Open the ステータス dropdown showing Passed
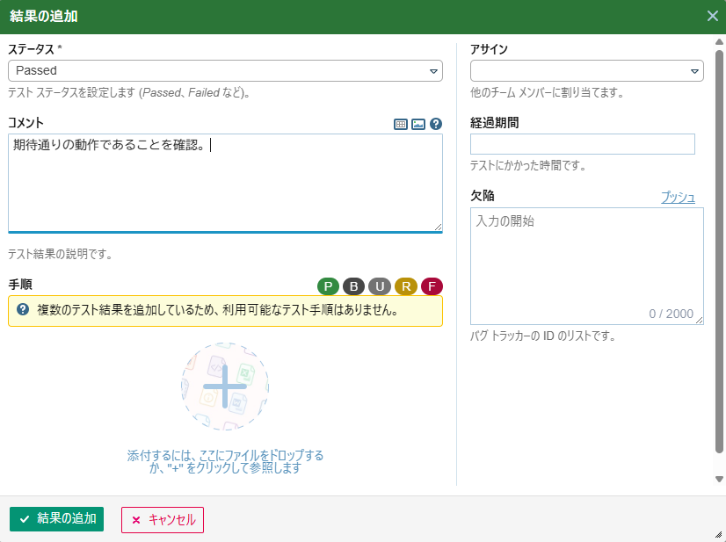Viewport: 726px width, 542px height. click(225, 70)
